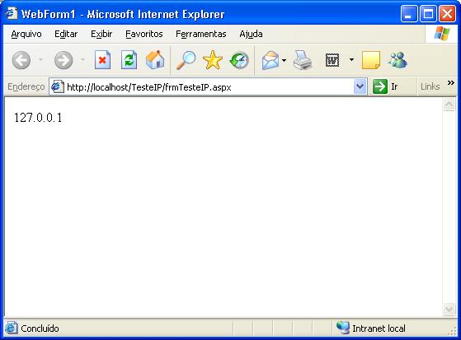Open Favorites star icon
The height and width of the screenshot is (340, 461).
pos(213,60)
